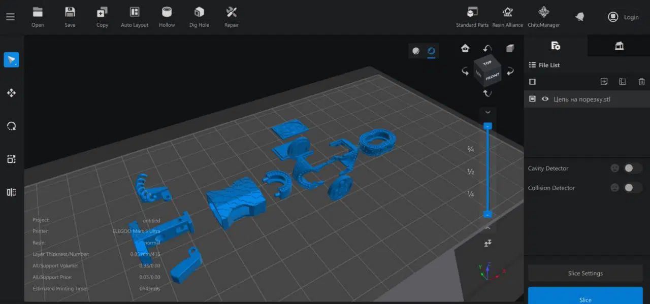650x304 pixels.
Task: Run Auto Layout from toolbar
Action: click(135, 17)
